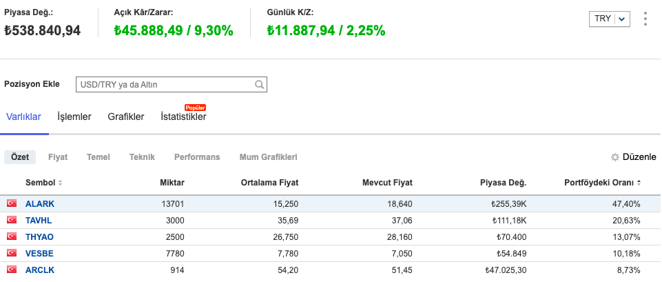This screenshot has width=662, height=282.
Task: Click the flag icon in the TAVHL row
Action: [11, 220]
